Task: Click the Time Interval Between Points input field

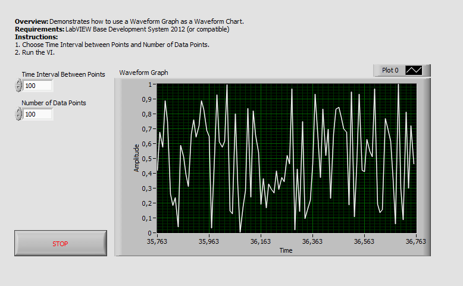Action: pyautogui.click(x=38, y=86)
